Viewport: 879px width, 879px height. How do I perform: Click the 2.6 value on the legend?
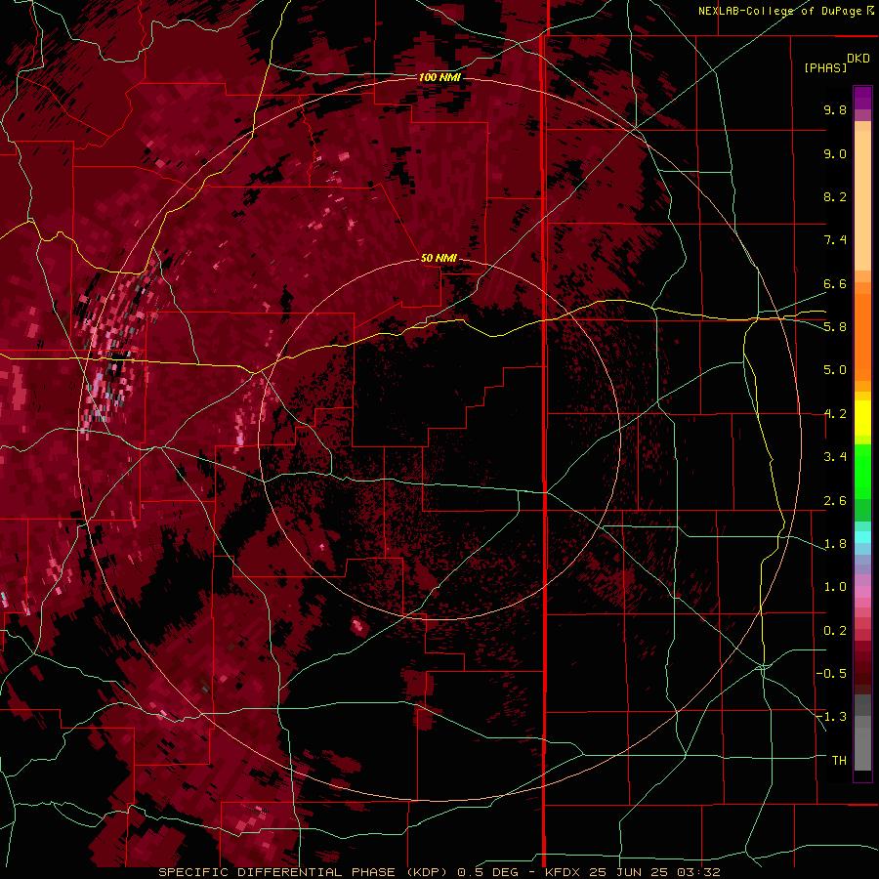[x=835, y=501]
